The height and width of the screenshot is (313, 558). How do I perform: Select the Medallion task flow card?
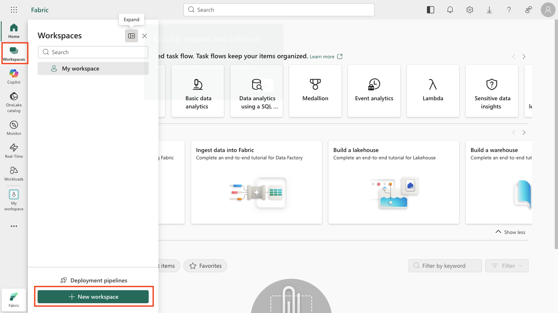pos(315,91)
